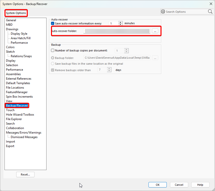Open the Assemblies options category
The width and height of the screenshot is (215, 191).
[13, 74]
